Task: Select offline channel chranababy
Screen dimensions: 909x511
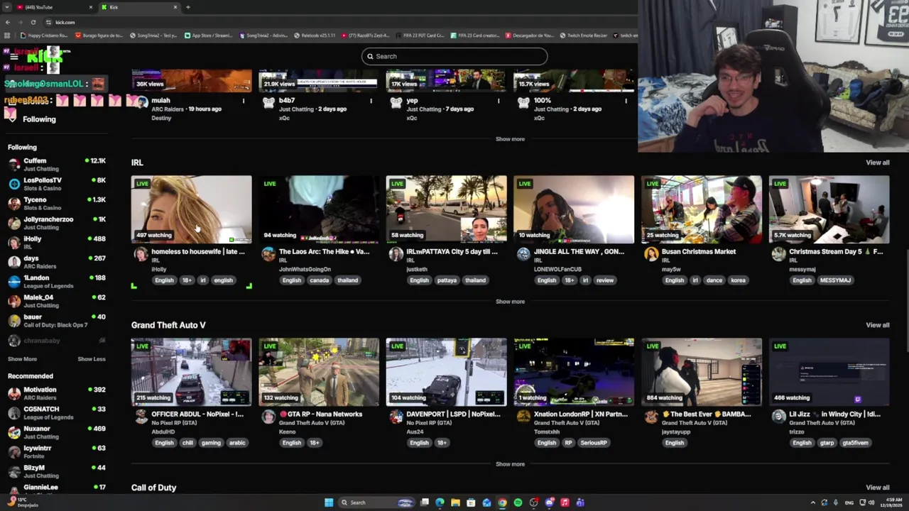Action: coord(56,341)
